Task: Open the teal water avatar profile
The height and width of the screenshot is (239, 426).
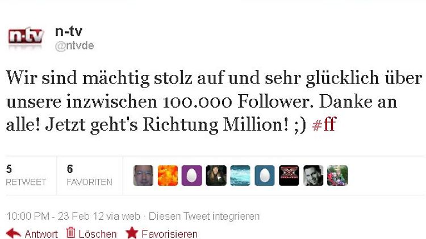Action: point(240,175)
